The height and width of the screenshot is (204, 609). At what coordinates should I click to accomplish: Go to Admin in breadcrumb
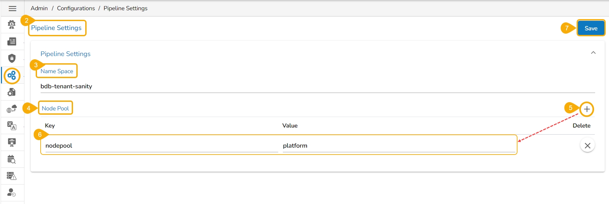[x=39, y=8]
